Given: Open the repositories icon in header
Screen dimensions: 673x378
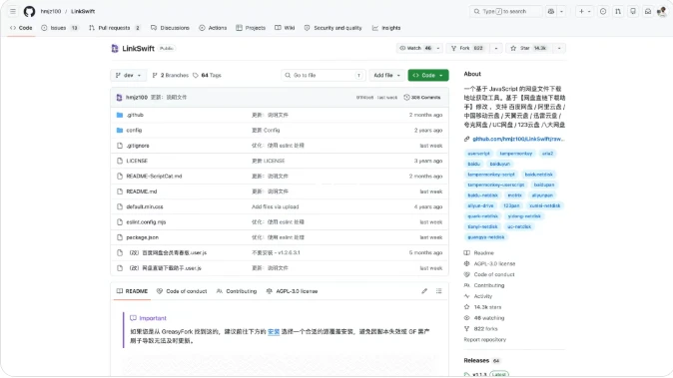Looking at the screenshot, I should tap(633, 11).
